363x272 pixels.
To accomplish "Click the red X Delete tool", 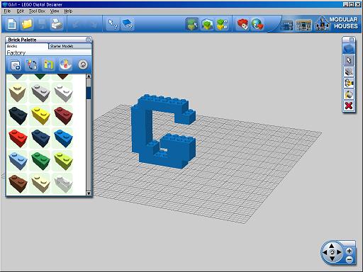I will coord(349,106).
